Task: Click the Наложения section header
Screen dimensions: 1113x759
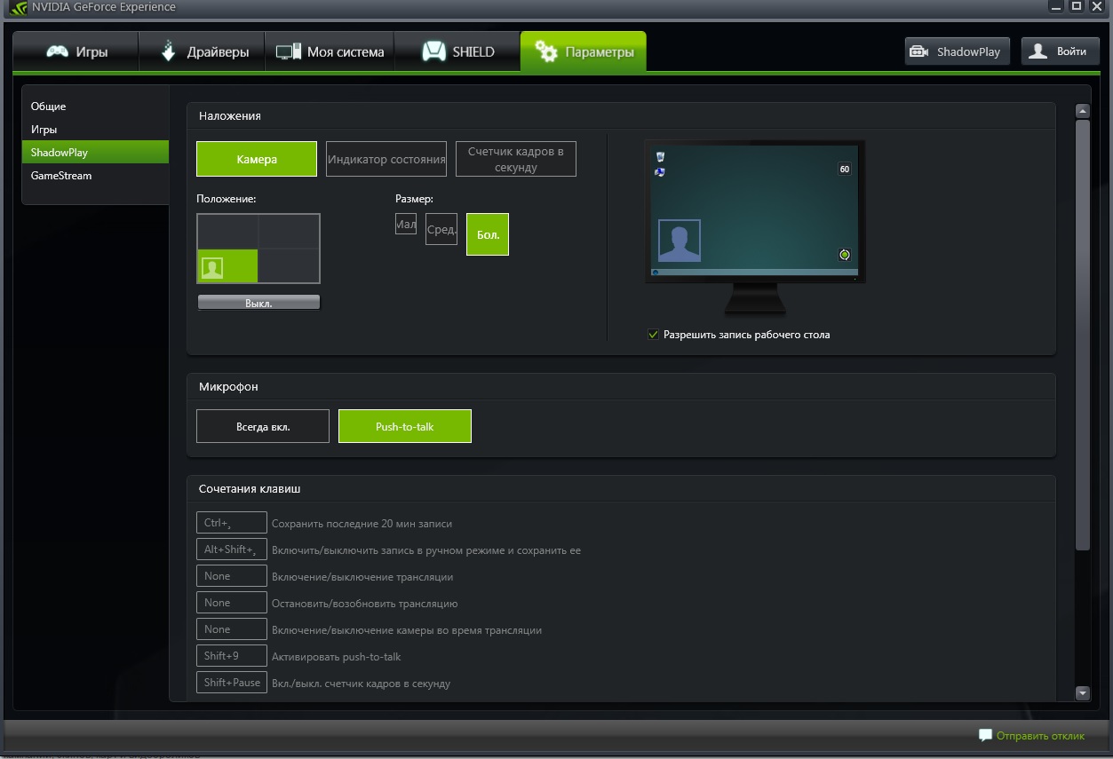Action: pyautogui.click(x=230, y=116)
